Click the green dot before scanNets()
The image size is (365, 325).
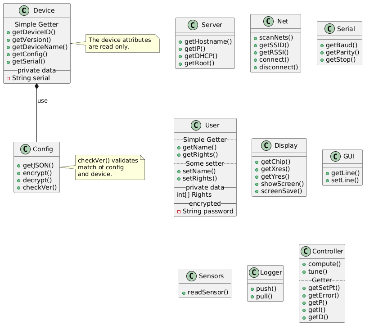255,38
